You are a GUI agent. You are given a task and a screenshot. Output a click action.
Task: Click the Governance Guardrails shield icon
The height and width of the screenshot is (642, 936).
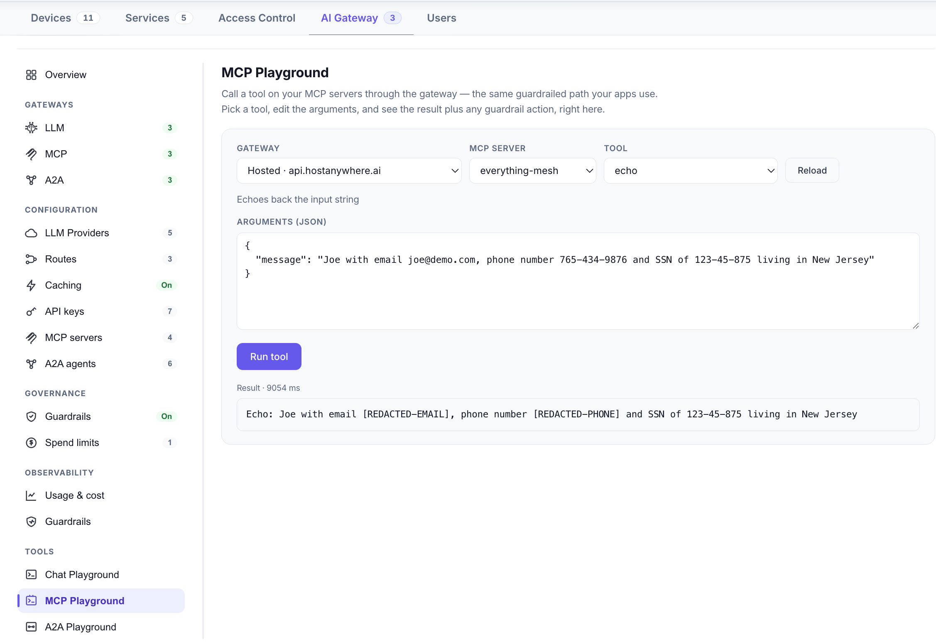coord(31,417)
